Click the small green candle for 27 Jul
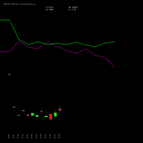143x143 pixels. tap(46, 116)
